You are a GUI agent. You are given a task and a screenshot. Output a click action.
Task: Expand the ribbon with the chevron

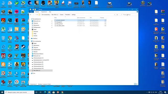click(135, 12)
